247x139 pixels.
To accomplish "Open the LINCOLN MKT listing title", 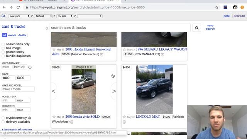I will [x=148, y=117].
